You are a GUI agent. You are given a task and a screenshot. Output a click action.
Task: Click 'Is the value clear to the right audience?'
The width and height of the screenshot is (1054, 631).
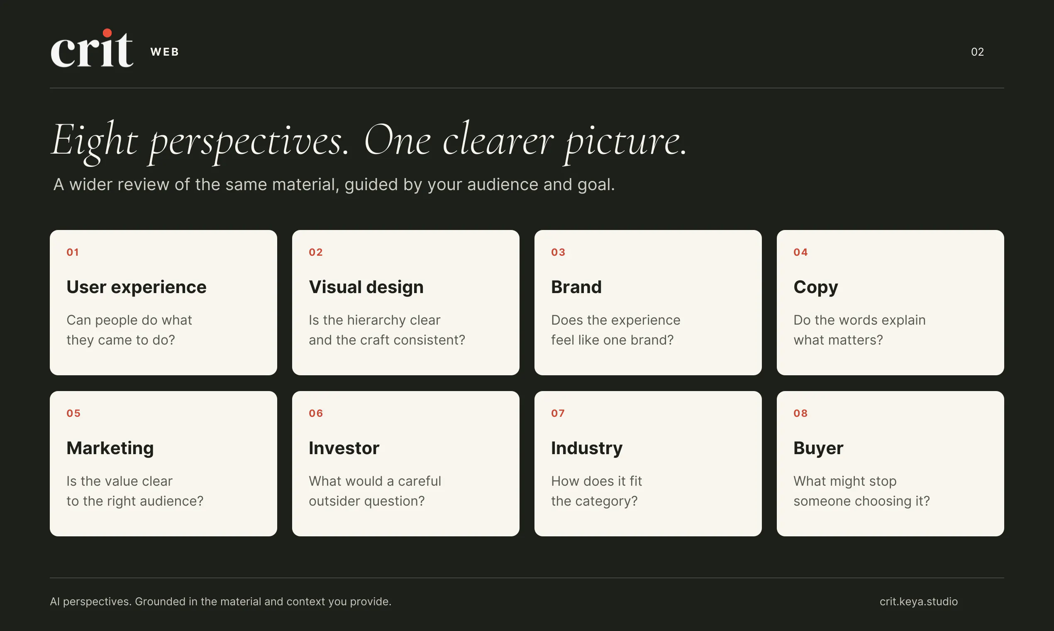pos(135,491)
